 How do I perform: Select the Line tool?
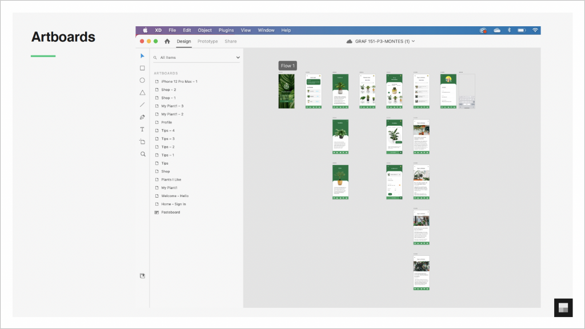[x=142, y=105]
